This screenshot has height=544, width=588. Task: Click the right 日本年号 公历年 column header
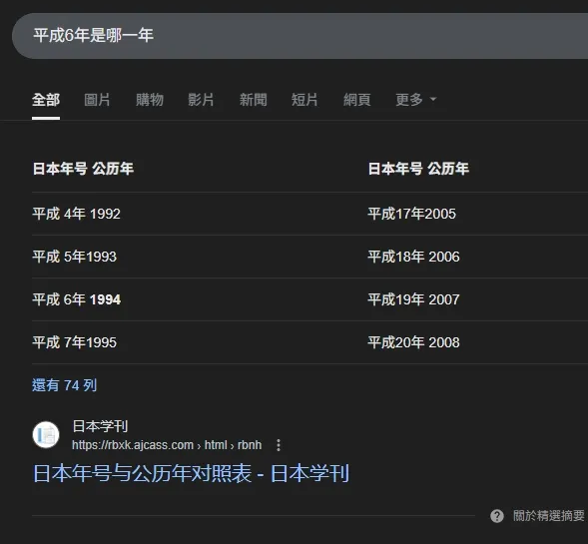coord(418,169)
